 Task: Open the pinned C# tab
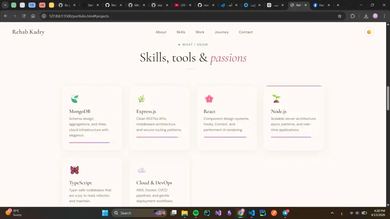pos(42,5)
